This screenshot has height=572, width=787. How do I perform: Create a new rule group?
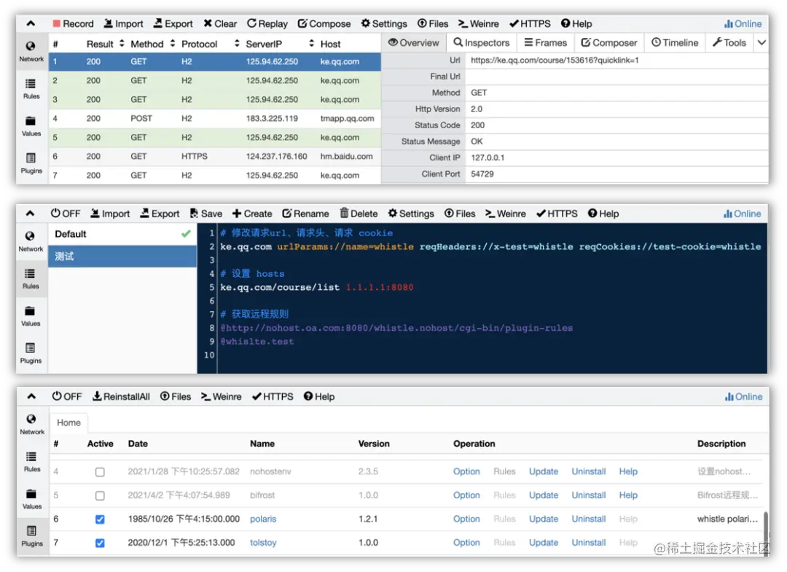pyautogui.click(x=252, y=213)
